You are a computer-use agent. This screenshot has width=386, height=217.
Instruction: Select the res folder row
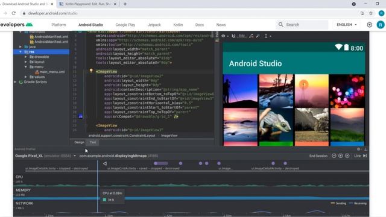42,52
